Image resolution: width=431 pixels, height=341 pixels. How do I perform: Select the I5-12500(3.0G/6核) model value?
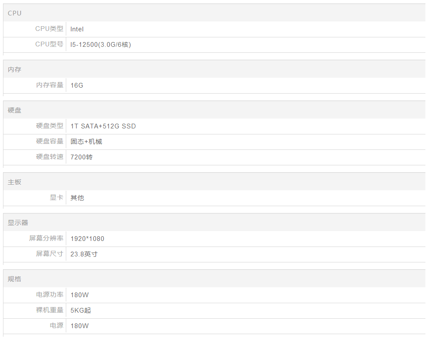point(101,45)
